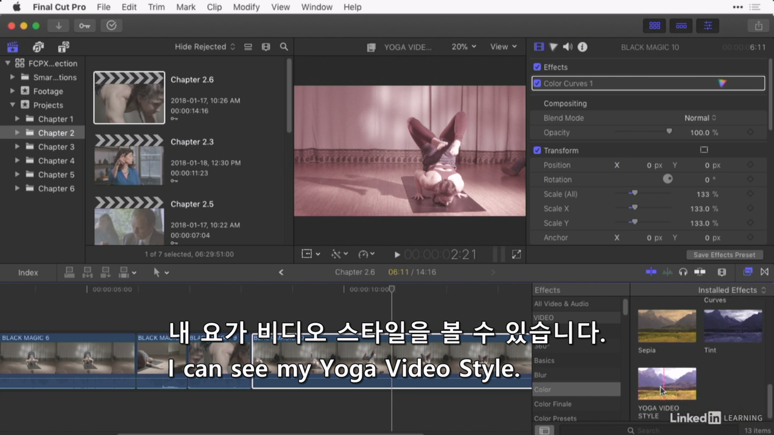Image resolution: width=774 pixels, height=435 pixels.
Task: Open the retime speed dropdown under viewer
Action: click(x=366, y=254)
